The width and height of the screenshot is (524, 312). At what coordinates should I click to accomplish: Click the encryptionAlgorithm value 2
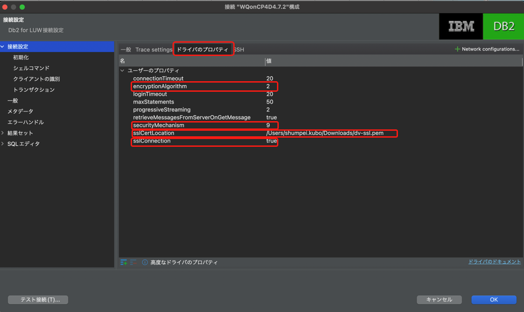[x=268, y=86]
